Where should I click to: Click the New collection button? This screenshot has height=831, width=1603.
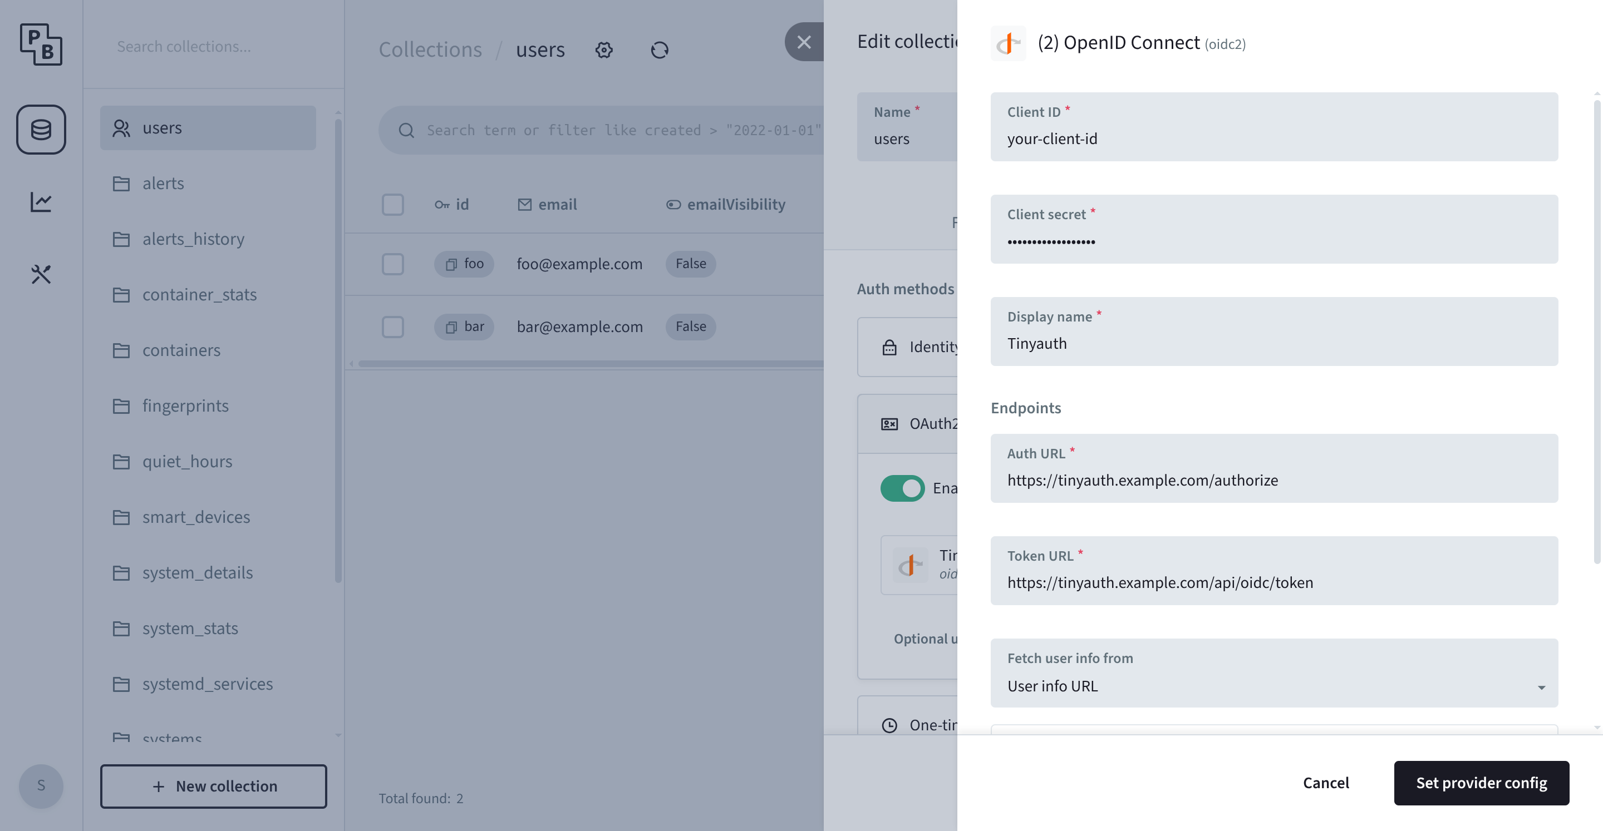[x=213, y=786]
